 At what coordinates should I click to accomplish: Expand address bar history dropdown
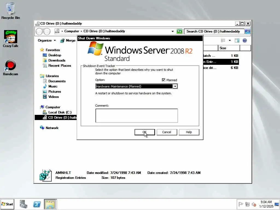tap(173, 31)
